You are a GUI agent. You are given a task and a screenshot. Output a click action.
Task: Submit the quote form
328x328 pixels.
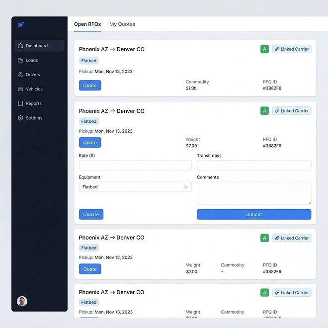pyautogui.click(x=254, y=214)
